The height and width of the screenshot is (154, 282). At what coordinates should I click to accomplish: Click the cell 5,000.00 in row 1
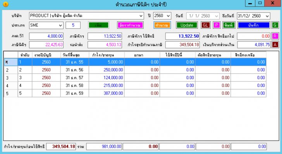[107, 62]
